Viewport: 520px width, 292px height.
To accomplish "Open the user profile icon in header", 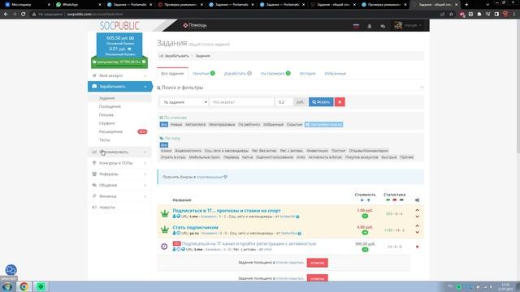I will point(370,26).
